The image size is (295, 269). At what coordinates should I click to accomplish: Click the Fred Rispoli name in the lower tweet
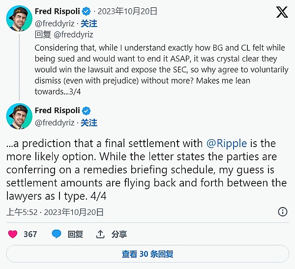pos(57,111)
